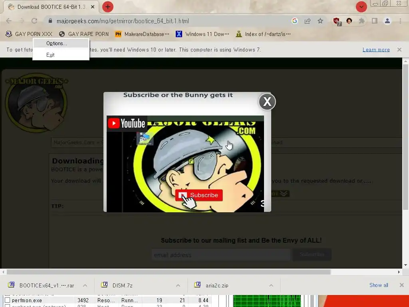Click the padlock site info icon
Screen dimensions: 409x307
pyautogui.click(x=50, y=21)
